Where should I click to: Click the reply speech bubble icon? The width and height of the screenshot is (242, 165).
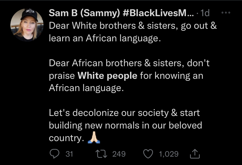(x=55, y=154)
